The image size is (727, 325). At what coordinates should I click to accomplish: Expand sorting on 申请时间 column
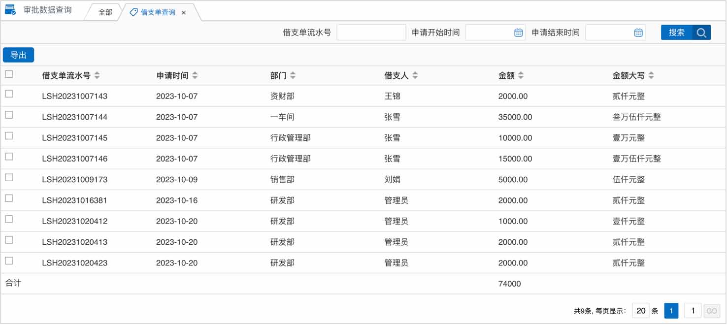tap(195, 75)
